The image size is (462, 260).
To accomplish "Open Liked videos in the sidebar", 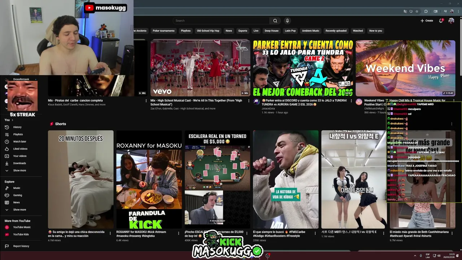I will click(x=20, y=149).
